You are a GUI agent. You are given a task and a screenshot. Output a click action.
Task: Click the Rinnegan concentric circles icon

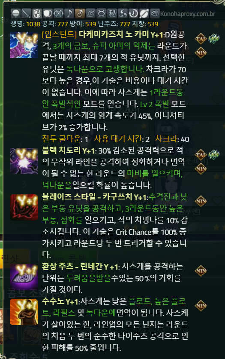point(58,14)
